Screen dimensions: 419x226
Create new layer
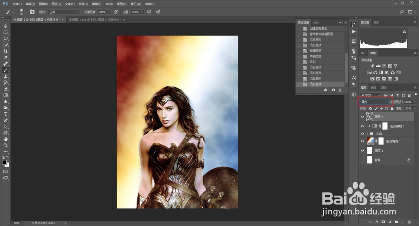point(403,222)
